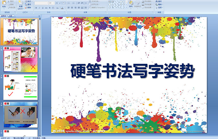Toggle Underline formatting
Screen dimensions: 218x139
click(x=43, y=8)
